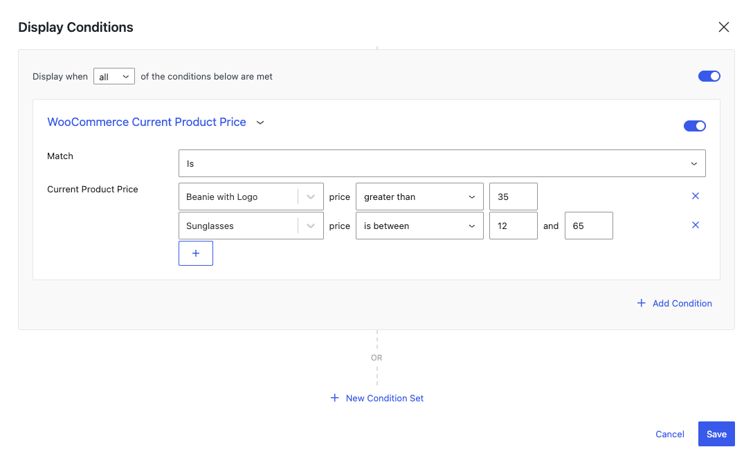753x465 pixels.
Task: Close the Display Conditions dialog
Action: tap(724, 27)
